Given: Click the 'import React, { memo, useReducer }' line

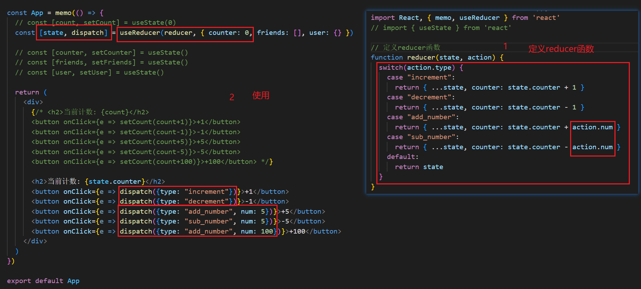Looking at the screenshot, I should click(x=465, y=18).
